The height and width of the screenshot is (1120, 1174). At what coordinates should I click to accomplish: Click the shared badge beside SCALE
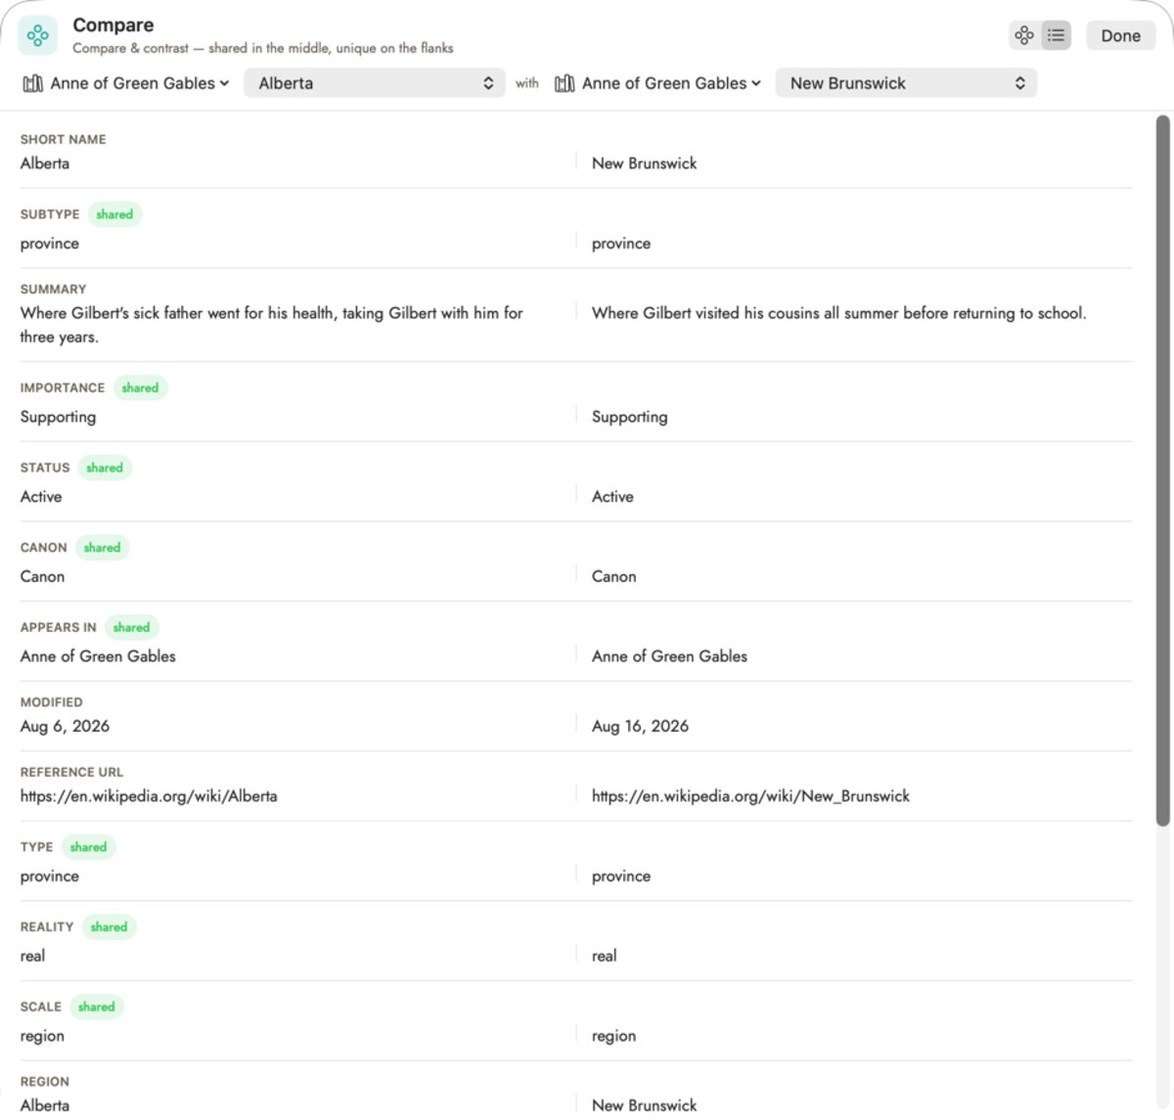coord(96,1007)
